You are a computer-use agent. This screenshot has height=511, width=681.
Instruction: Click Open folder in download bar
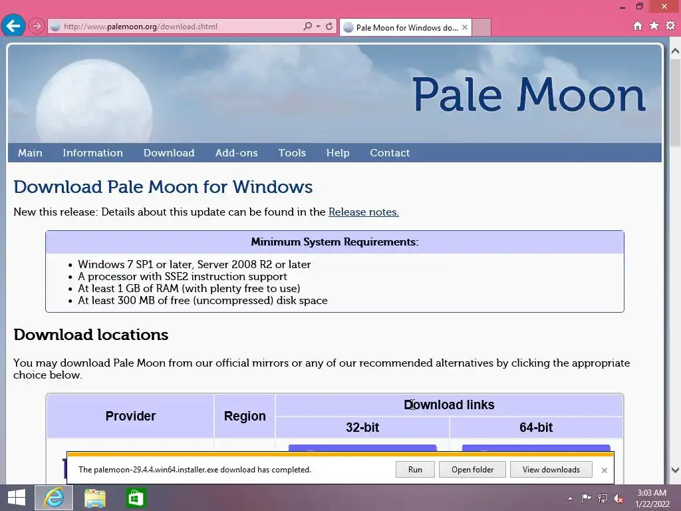click(x=472, y=470)
